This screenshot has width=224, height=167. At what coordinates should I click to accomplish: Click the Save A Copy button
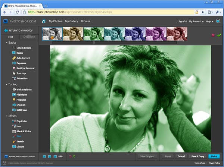click(197, 156)
